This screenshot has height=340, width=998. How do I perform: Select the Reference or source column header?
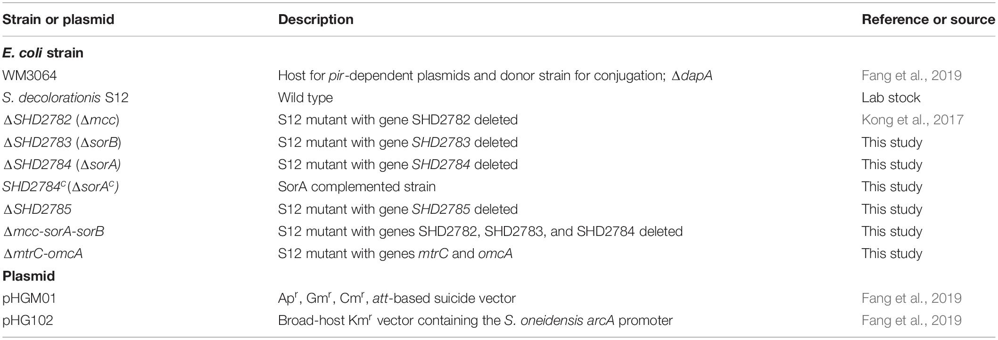click(928, 19)
